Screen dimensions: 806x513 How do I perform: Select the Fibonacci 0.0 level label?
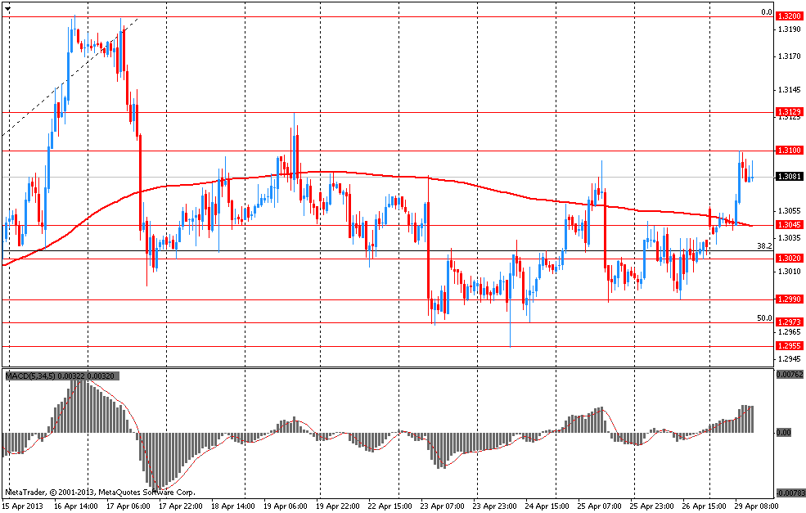(x=766, y=12)
